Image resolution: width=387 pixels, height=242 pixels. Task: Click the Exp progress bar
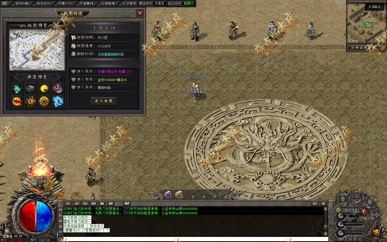pyautogui.click(x=355, y=225)
